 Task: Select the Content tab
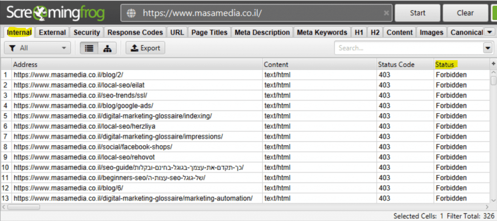(x=400, y=33)
